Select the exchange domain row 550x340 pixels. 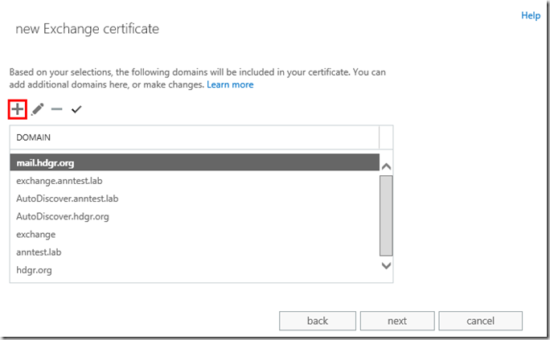(x=193, y=234)
